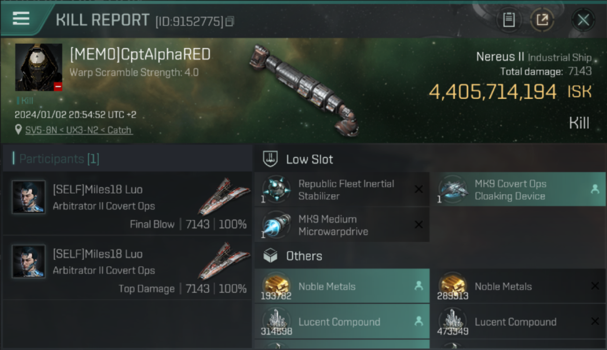Select the Noble Metals 289913 destroyed item
The height and width of the screenshot is (350, 607).
pyautogui.click(x=517, y=286)
